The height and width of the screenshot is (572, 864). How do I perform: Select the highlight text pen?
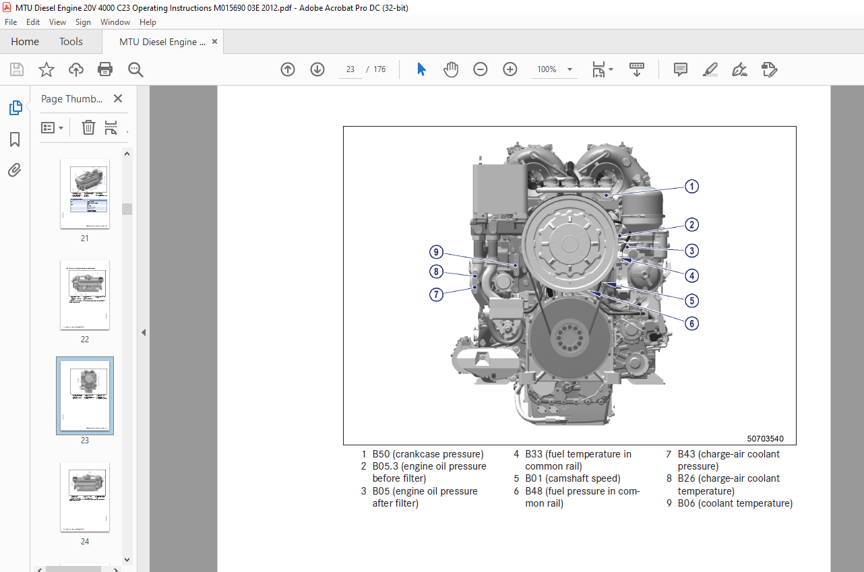pos(710,69)
